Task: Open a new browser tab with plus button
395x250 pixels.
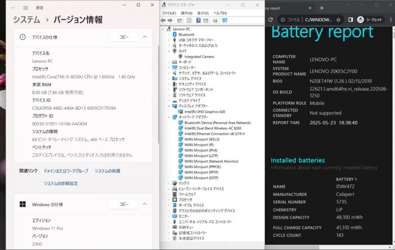Action: 322,8
